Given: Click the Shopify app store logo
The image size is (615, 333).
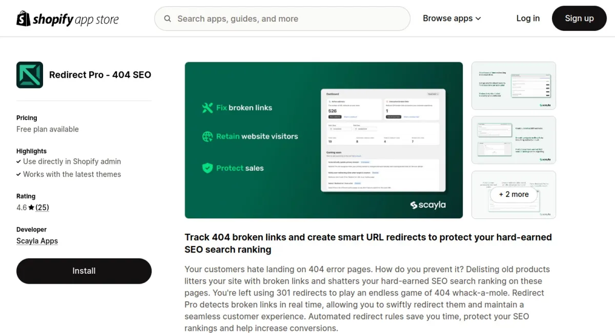Looking at the screenshot, I should (68, 18).
